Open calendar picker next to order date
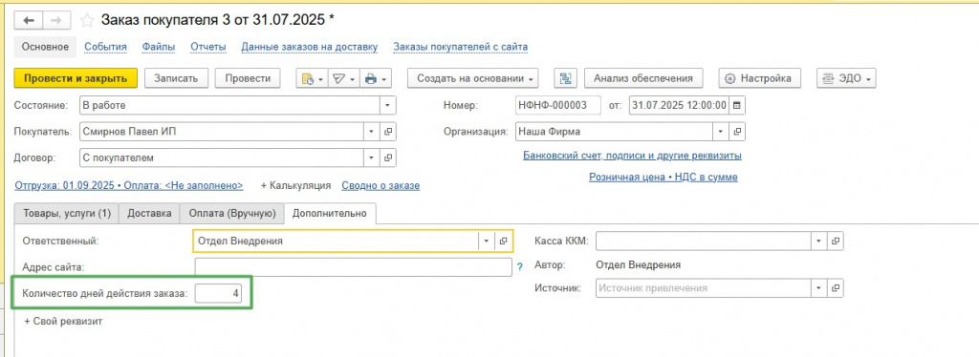 (737, 105)
